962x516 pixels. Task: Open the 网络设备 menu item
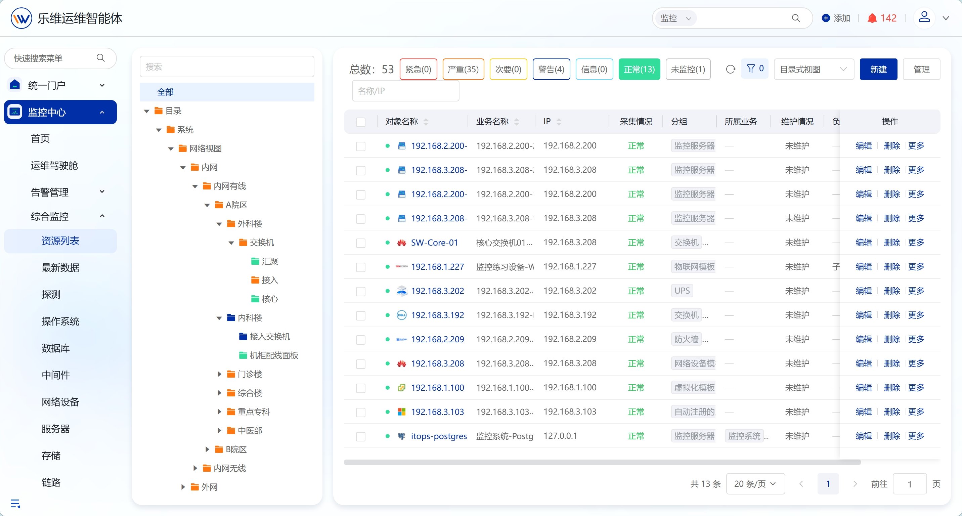[x=60, y=402]
